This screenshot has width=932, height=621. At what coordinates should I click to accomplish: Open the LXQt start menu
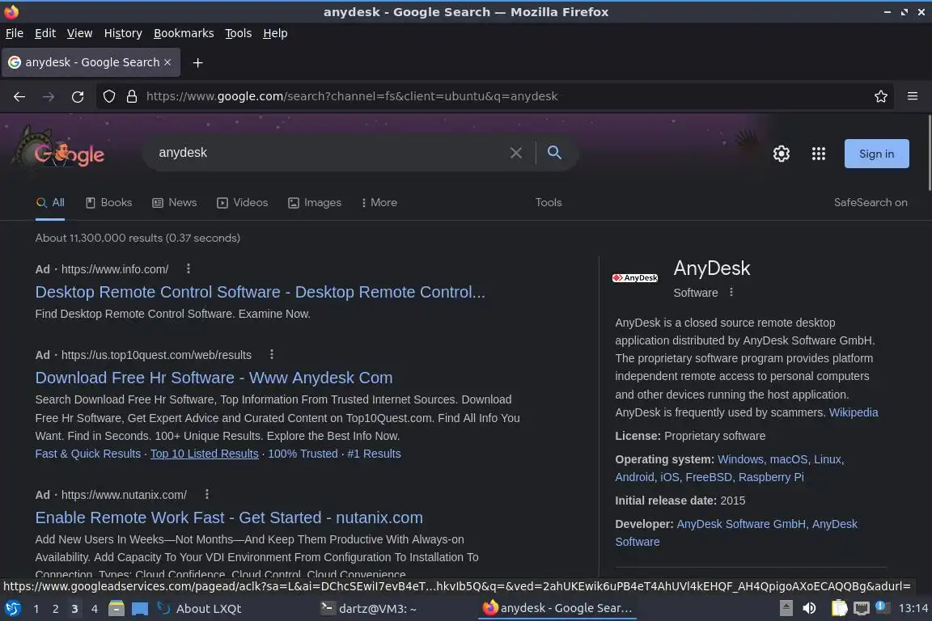pos(12,608)
